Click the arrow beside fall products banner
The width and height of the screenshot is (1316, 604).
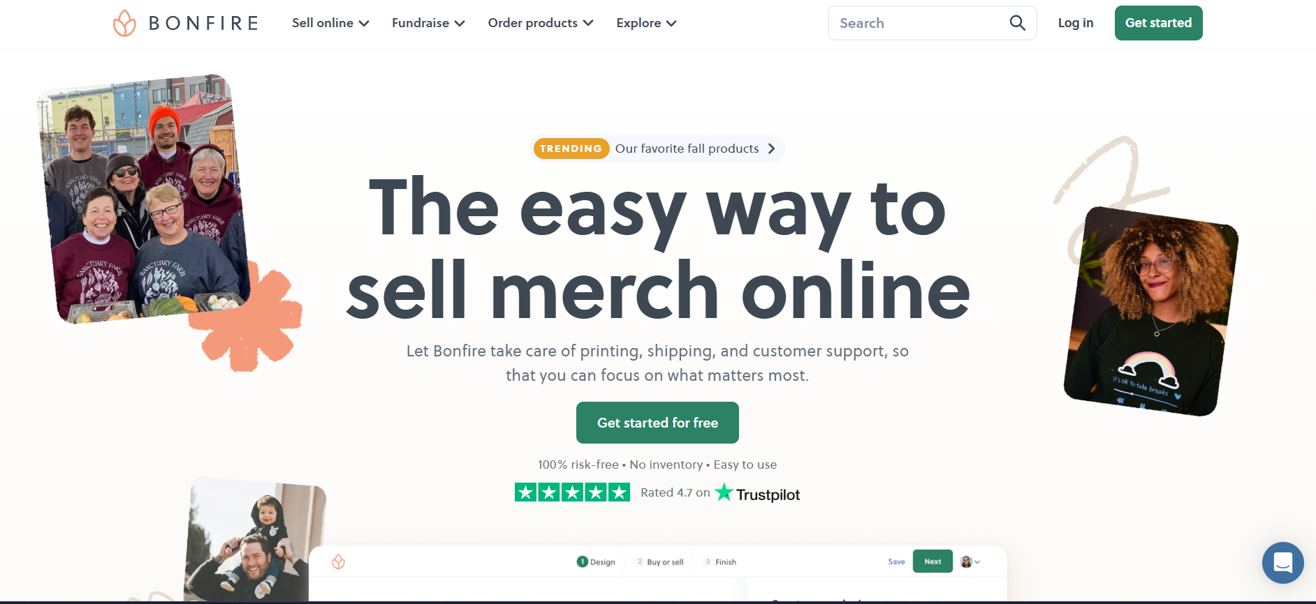(771, 149)
